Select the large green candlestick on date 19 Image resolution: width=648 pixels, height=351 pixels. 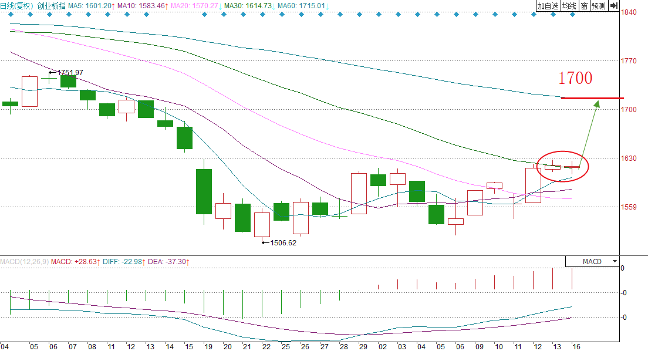(x=204, y=191)
